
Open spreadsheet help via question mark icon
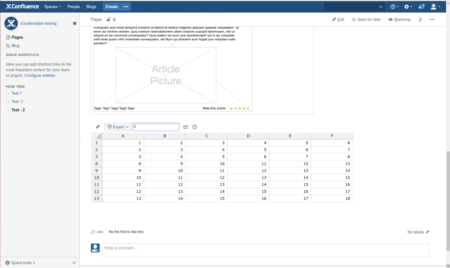(194, 127)
